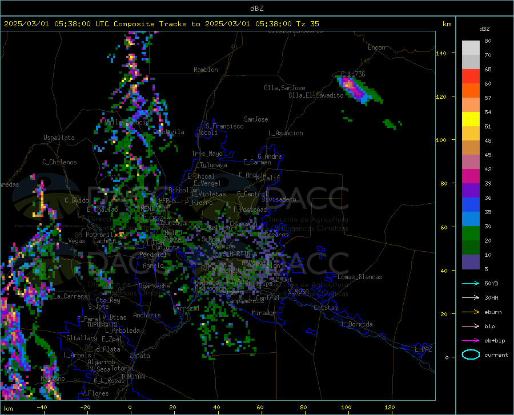Screen dimensions: 514x415
Task: Click the Mirador map label
Action: pos(263,313)
